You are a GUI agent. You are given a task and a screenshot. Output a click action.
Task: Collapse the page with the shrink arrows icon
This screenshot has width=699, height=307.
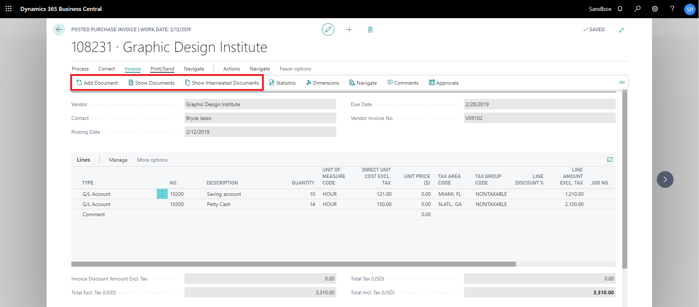point(621,30)
